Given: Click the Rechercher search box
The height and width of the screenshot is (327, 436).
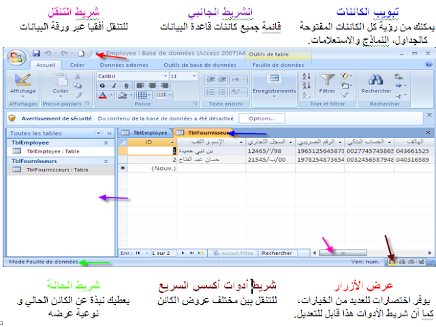Looking at the screenshot, I should tap(278, 253).
